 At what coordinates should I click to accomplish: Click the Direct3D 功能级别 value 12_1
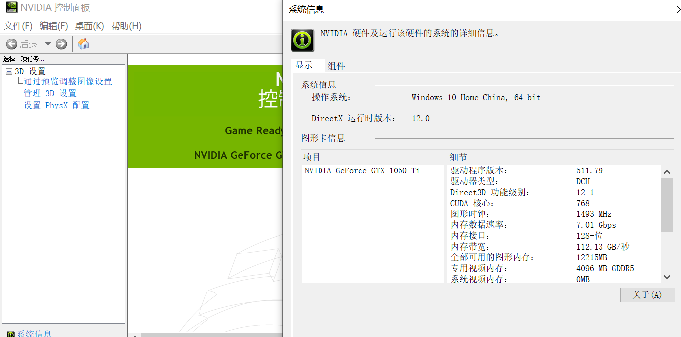coord(585,192)
